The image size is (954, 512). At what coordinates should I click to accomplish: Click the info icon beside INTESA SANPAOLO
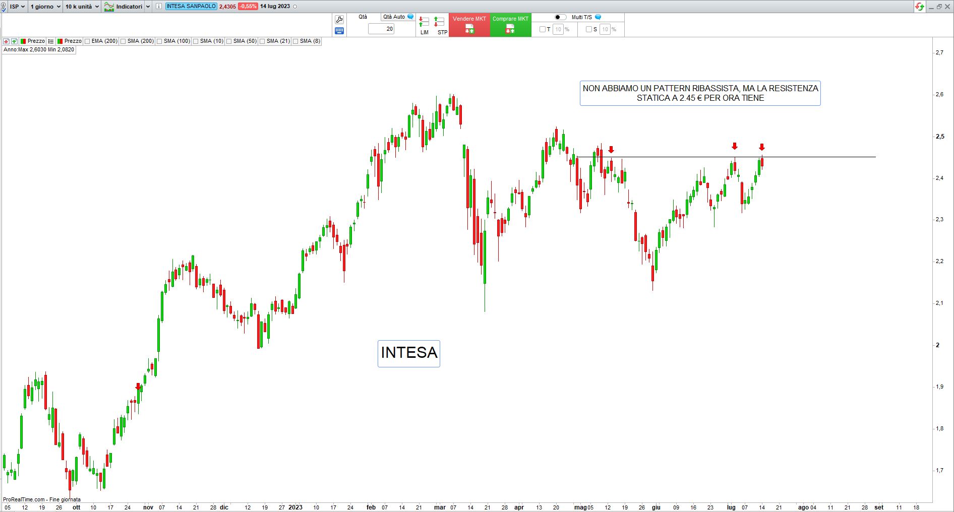159,7
